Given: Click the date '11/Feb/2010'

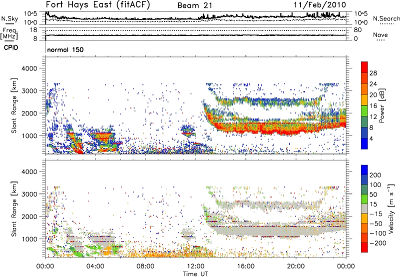Looking at the screenshot, I should pos(320,5).
